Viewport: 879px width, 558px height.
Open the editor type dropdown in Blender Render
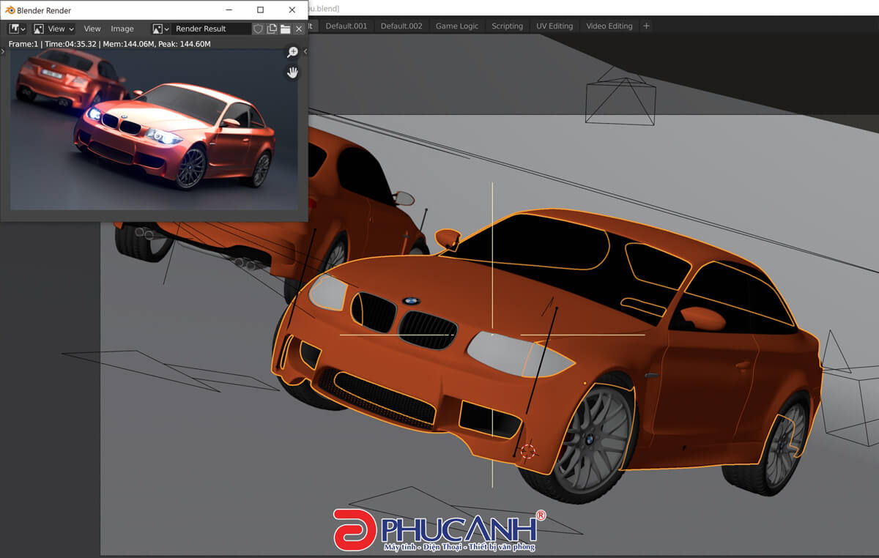click(x=17, y=29)
